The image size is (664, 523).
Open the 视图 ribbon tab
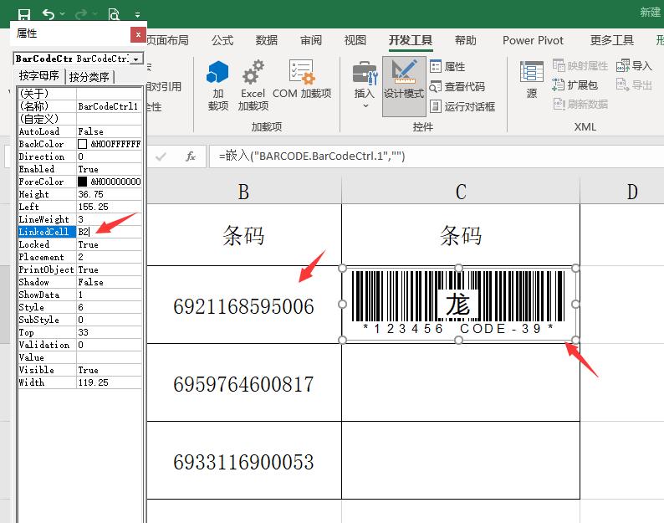coord(355,40)
